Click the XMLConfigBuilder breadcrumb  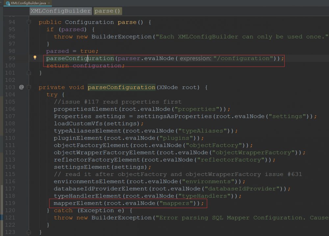[61, 11]
